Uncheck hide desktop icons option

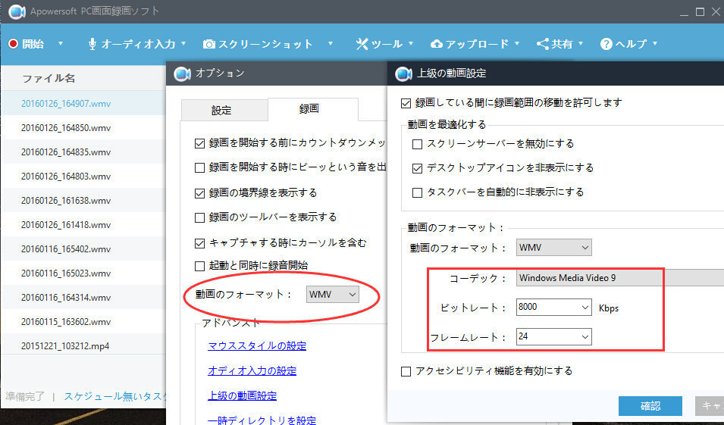(417, 168)
